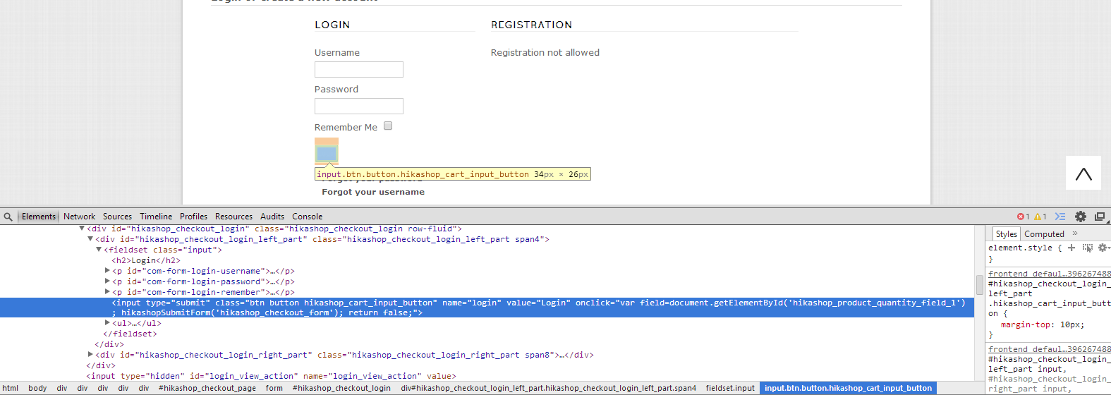Open first frontend_defaul stylesheet link
This screenshot has height=395, width=1111.
pos(1050,274)
